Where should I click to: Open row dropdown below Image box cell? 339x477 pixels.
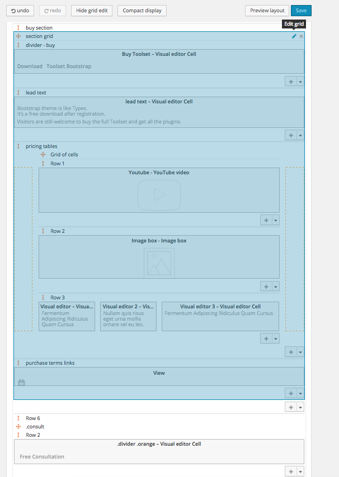(276, 287)
